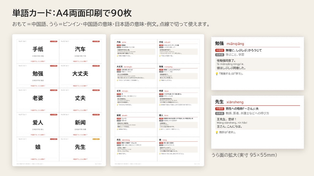
Task: Click the heading 先生 on the enlarged card
Action: tap(219, 102)
